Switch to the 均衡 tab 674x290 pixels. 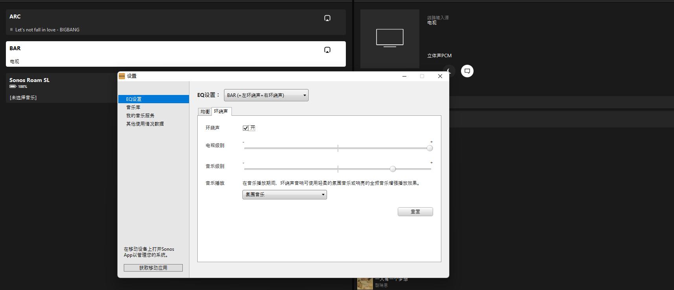[x=205, y=112]
